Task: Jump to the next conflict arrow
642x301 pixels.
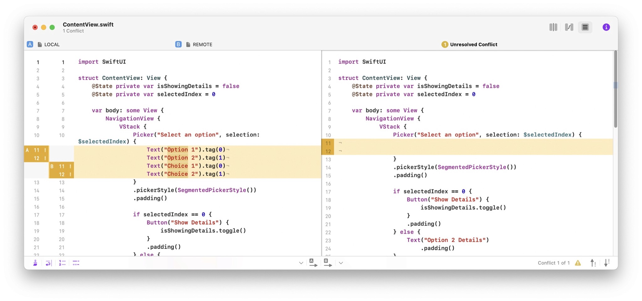Action: (x=607, y=263)
